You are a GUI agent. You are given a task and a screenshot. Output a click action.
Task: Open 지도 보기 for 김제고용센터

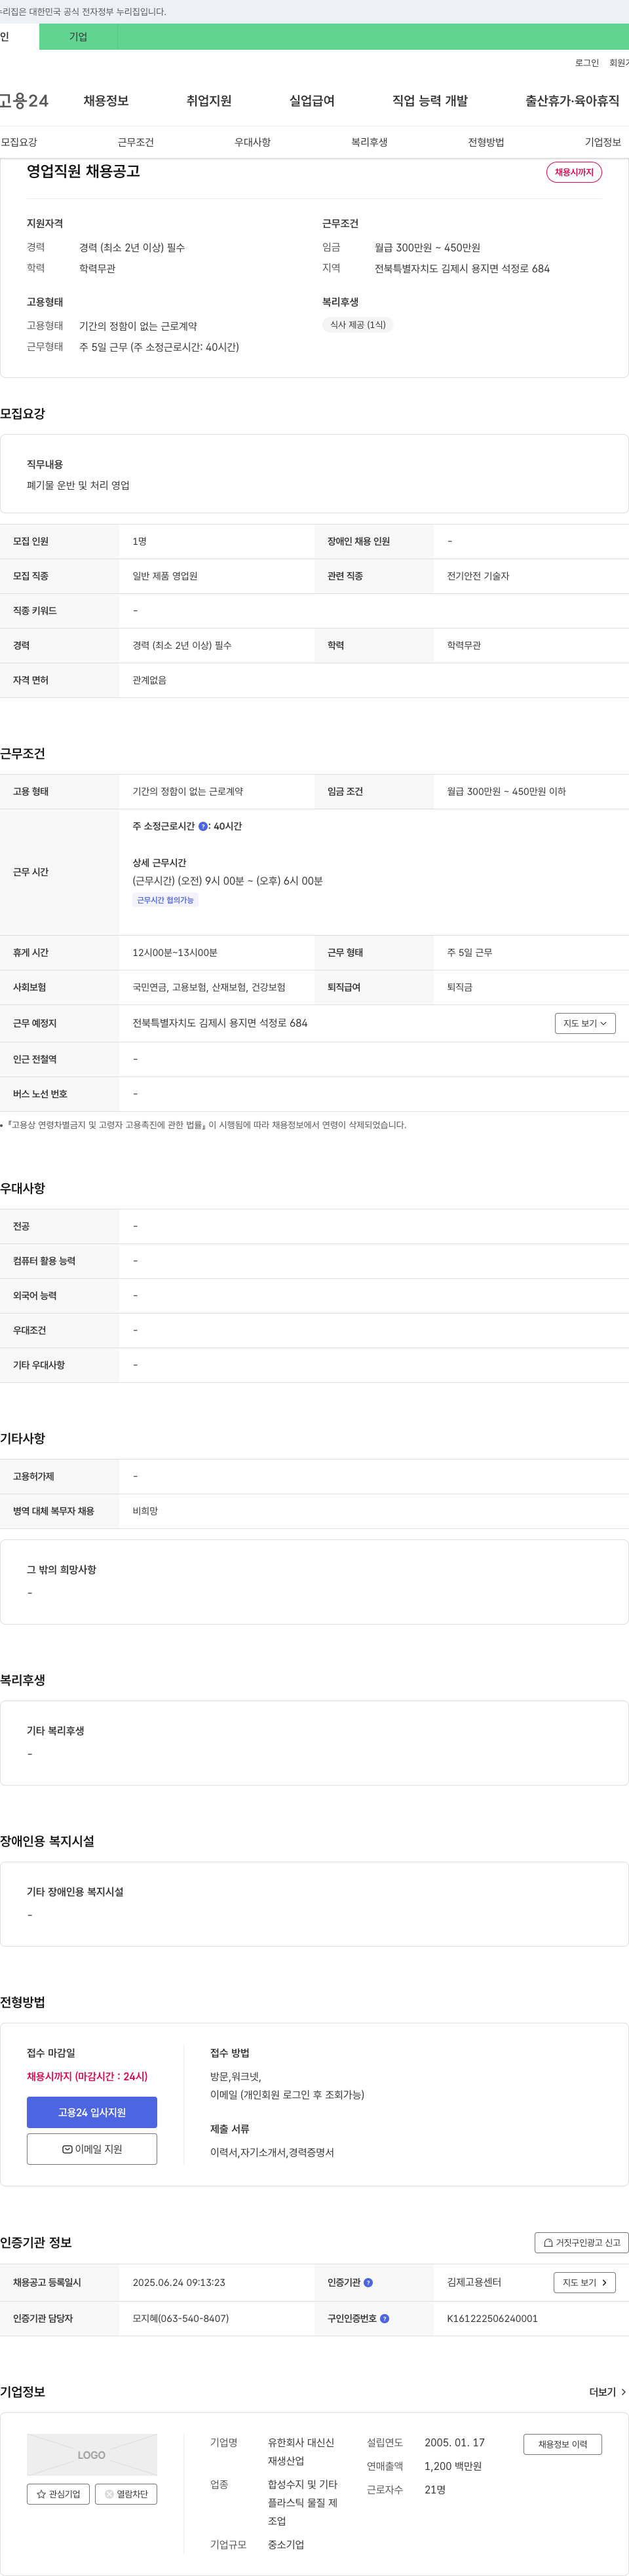click(x=584, y=2282)
